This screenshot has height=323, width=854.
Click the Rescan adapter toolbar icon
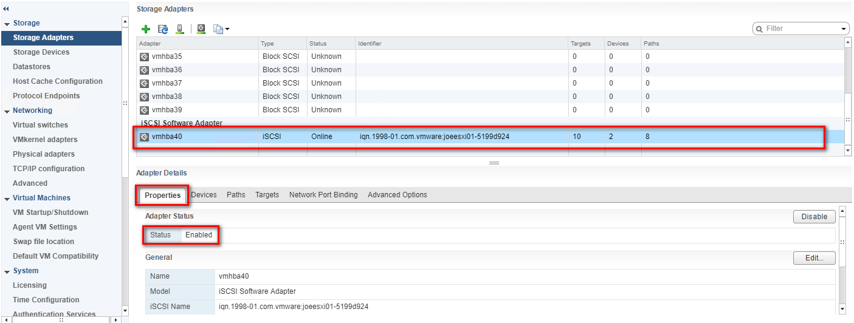[x=202, y=29]
